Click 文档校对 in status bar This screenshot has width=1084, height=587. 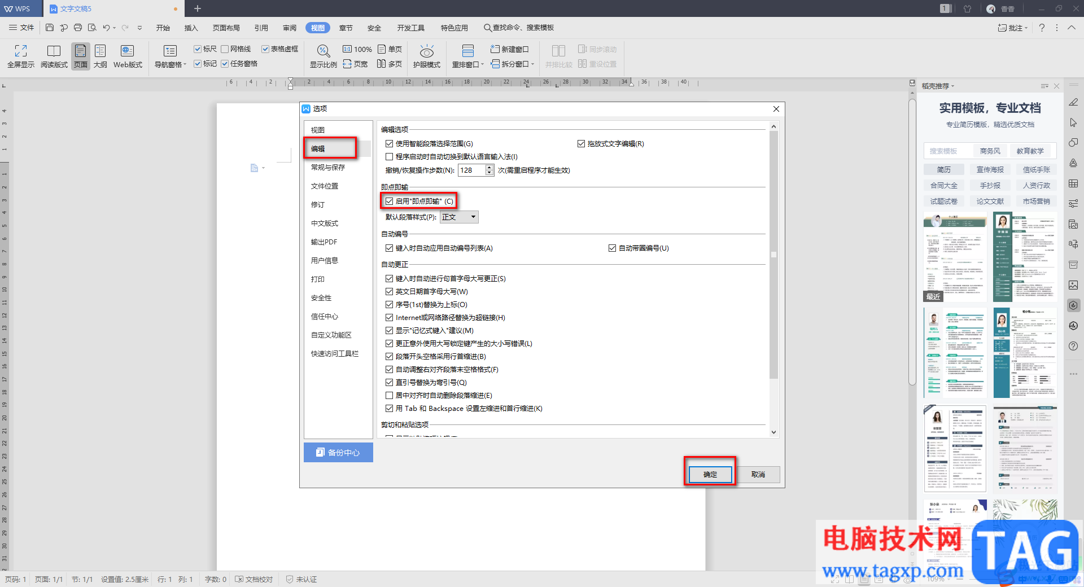coord(254,579)
